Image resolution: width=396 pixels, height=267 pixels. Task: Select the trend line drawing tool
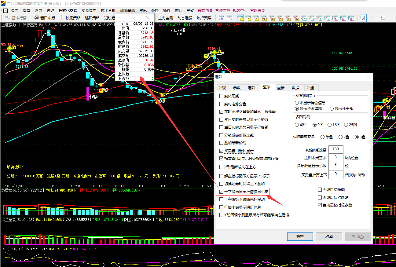tap(370, 18)
